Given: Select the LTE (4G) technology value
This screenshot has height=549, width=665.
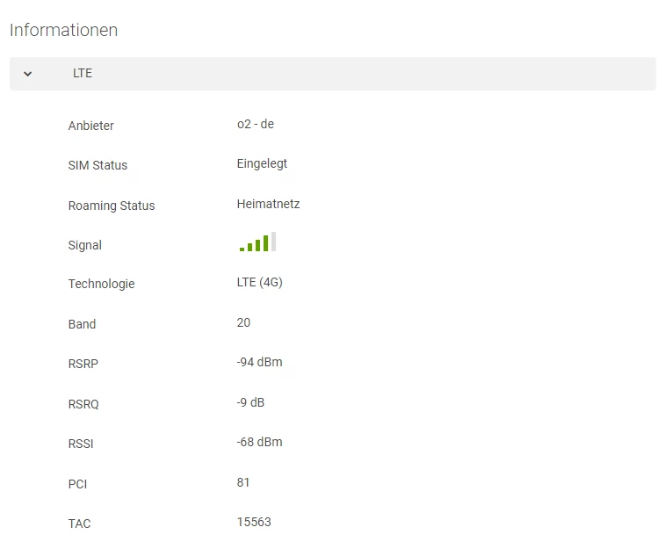Looking at the screenshot, I should [259, 282].
